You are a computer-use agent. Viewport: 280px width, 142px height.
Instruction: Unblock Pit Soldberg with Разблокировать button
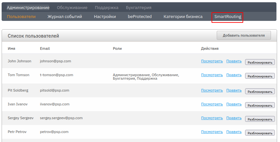260,91
